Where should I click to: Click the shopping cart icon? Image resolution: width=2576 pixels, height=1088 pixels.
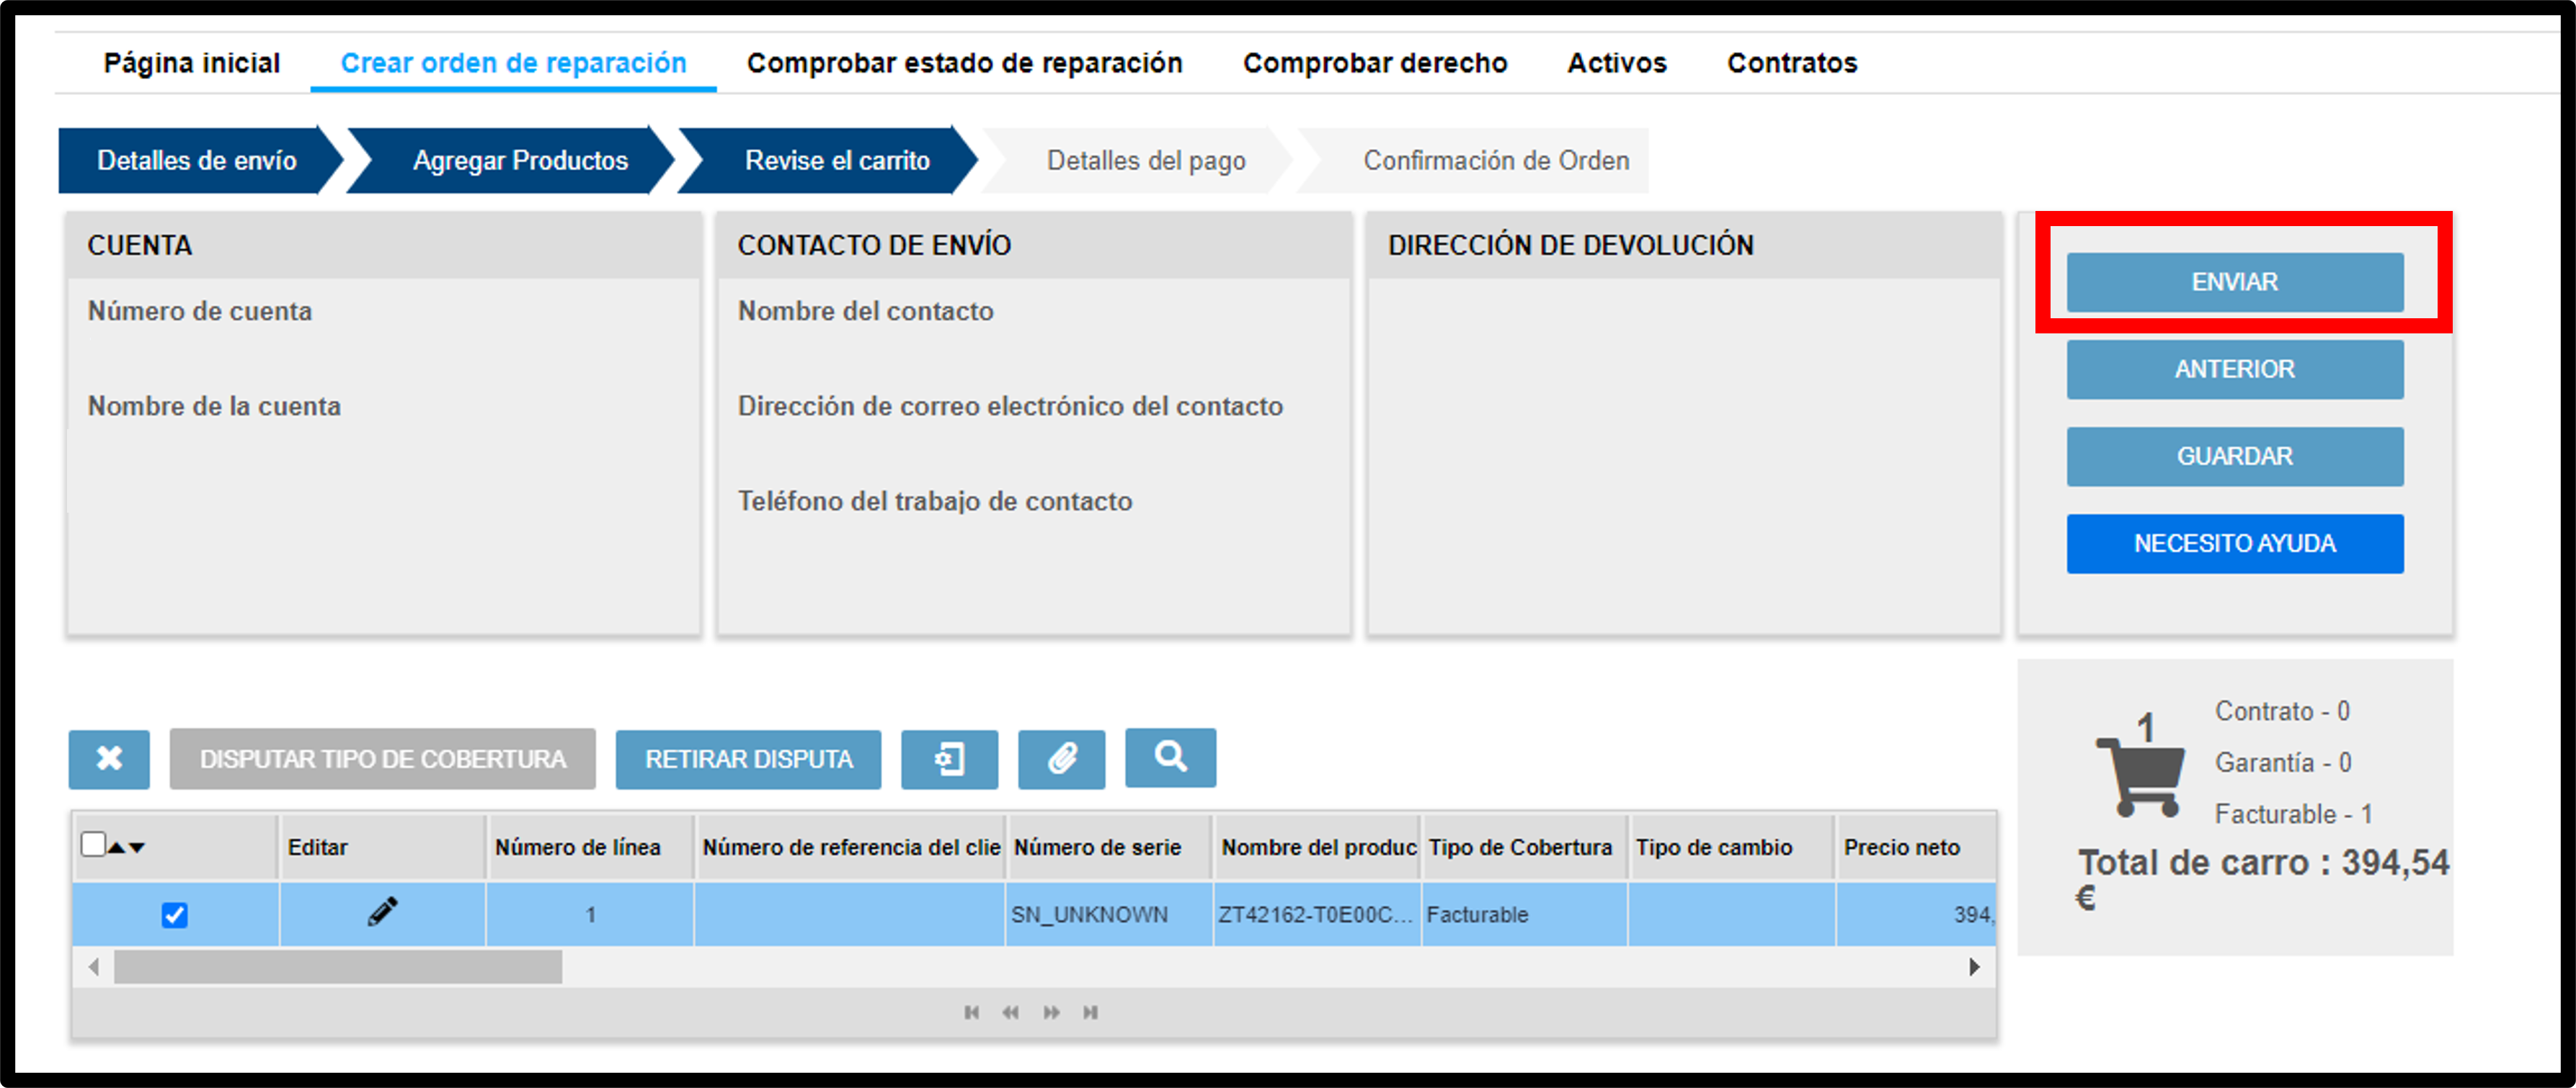click(x=2141, y=775)
